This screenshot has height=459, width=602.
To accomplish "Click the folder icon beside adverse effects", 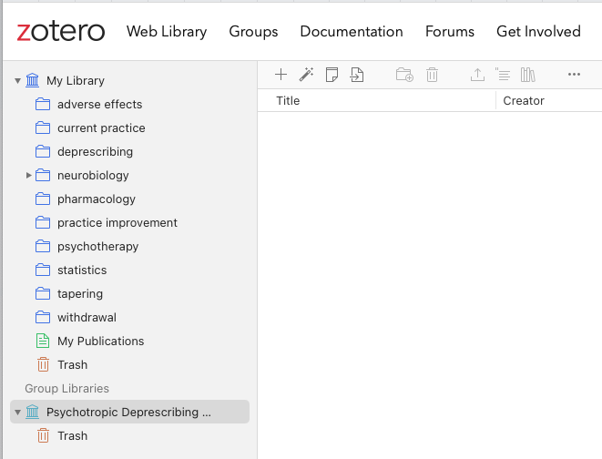I will point(43,105).
